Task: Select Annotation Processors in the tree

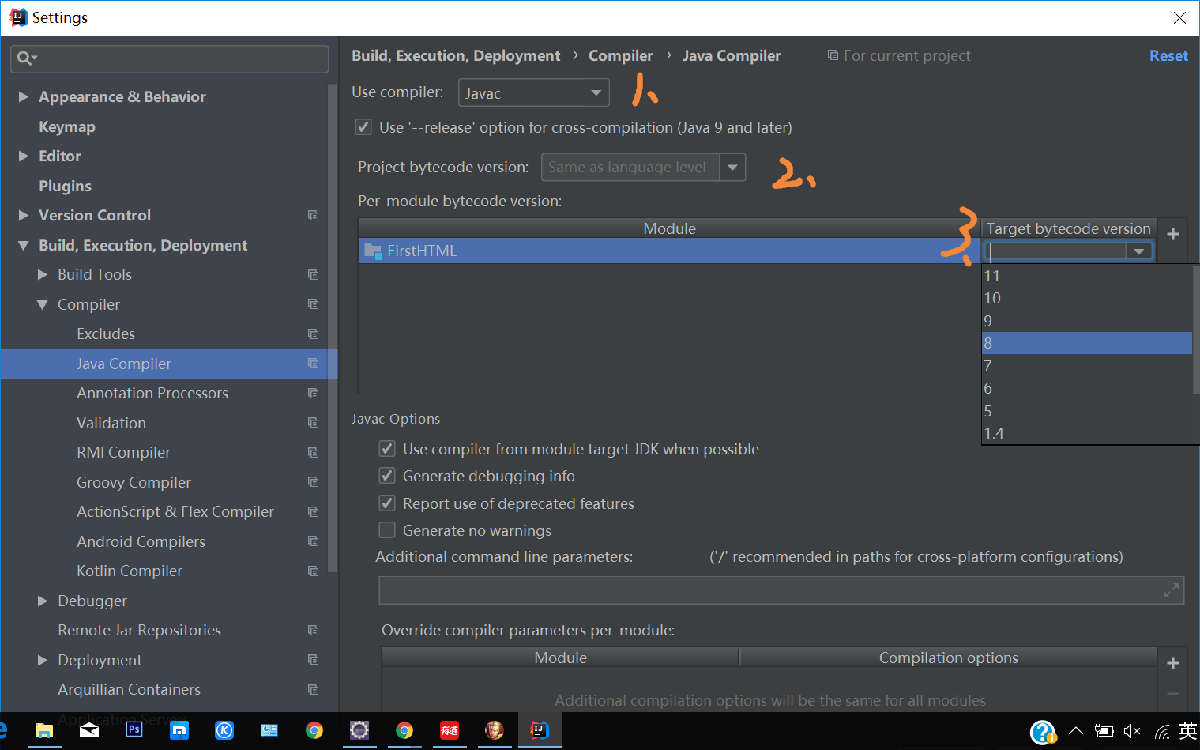Action: click(152, 393)
